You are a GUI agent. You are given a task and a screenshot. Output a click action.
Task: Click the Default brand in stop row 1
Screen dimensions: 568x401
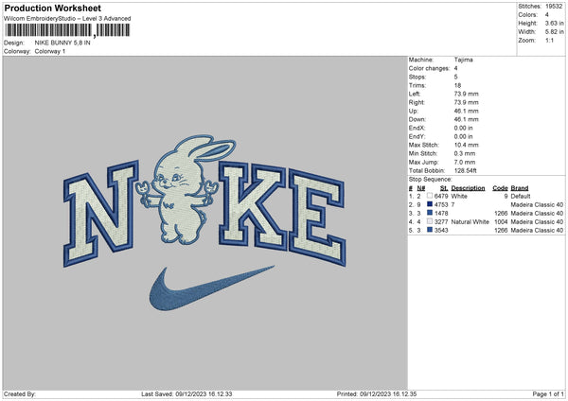click(521, 196)
